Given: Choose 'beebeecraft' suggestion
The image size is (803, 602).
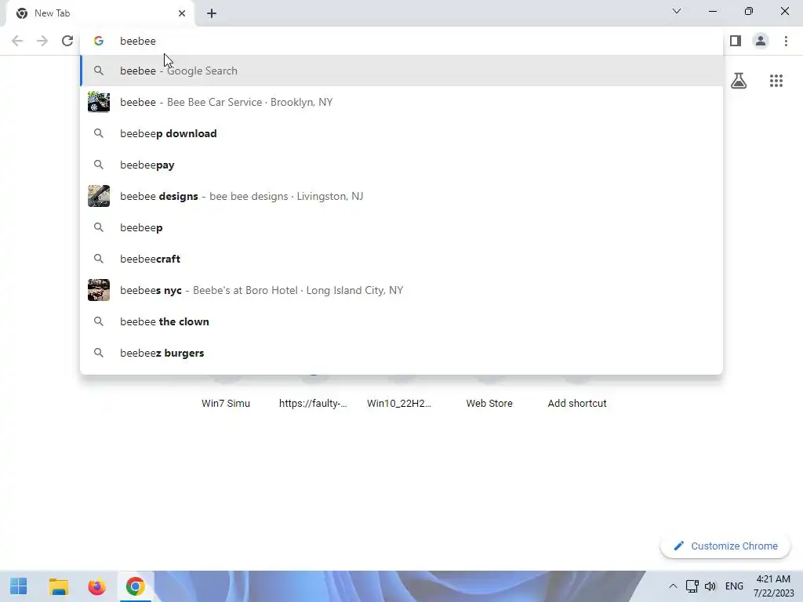Looking at the screenshot, I should pos(401,259).
